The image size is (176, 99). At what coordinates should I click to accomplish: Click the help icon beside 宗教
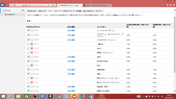pos(101,57)
